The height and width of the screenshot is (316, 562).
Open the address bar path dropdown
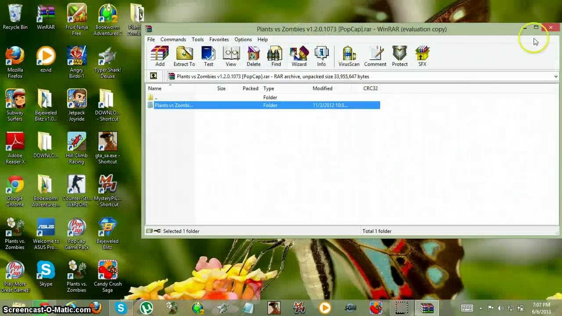point(556,76)
